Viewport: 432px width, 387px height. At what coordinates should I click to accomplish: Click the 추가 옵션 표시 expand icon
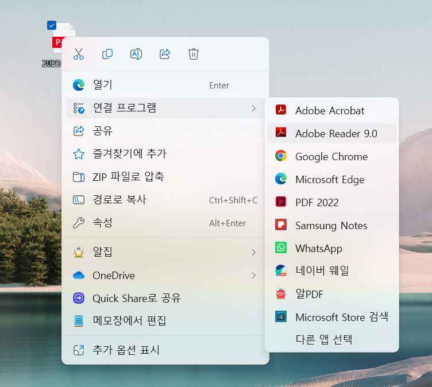pos(79,350)
